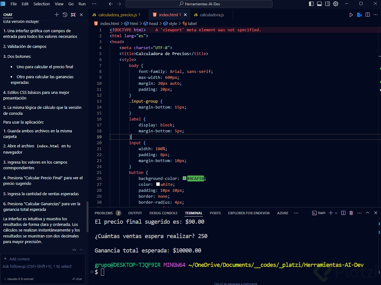This screenshot has height=285, width=381.
Task: Go back using the left arrow
Action: click(111, 4)
